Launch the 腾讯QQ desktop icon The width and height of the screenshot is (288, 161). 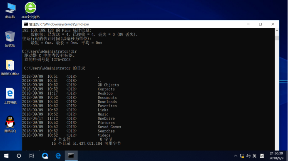coord(10,124)
